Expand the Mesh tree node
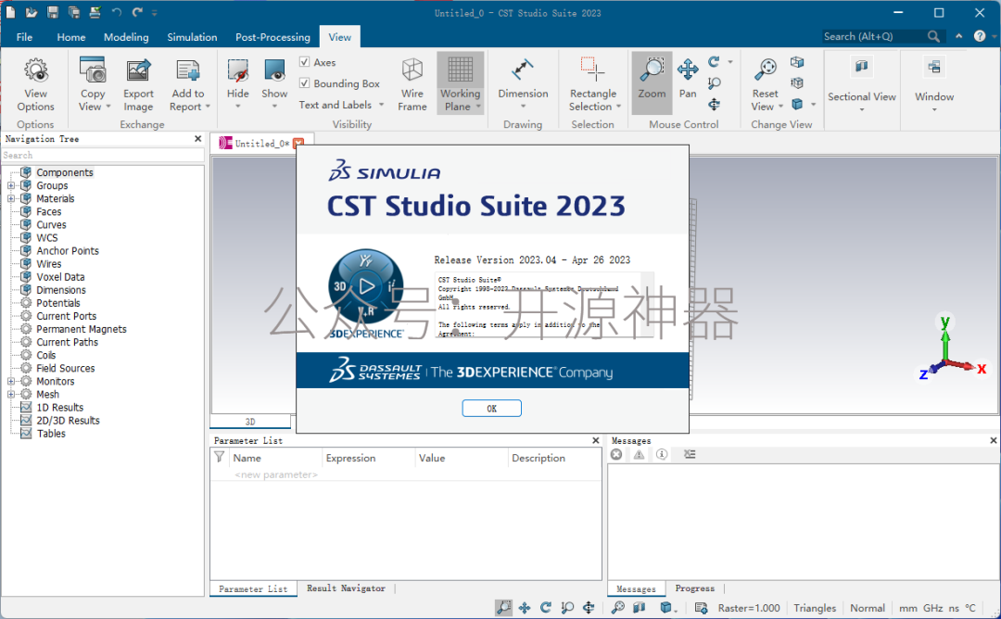The image size is (1001, 619). click(x=11, y=395)
